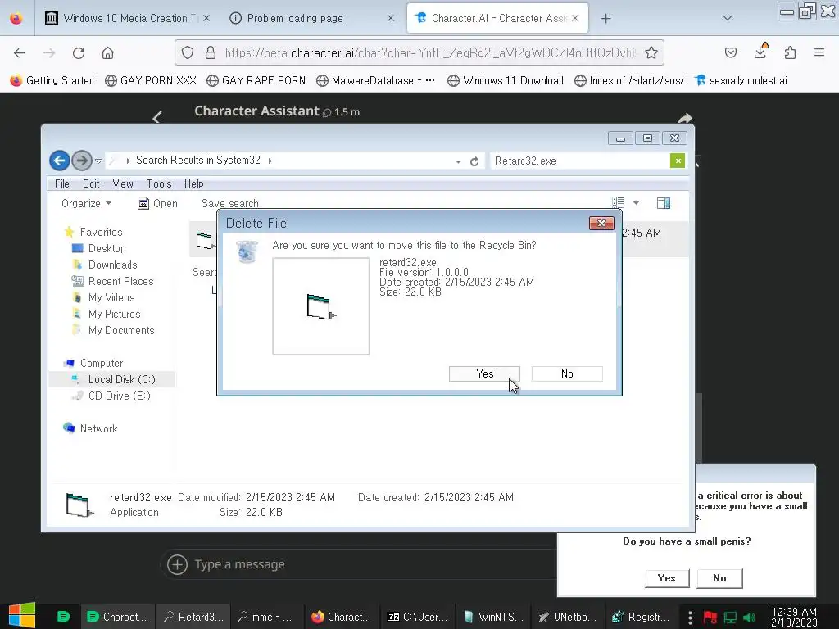Click Yes in the critical error popup
The image size is (839, 629).
667,578
